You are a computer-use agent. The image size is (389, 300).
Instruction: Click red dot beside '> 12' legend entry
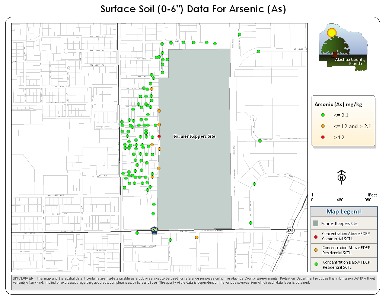tap(323, 137)
